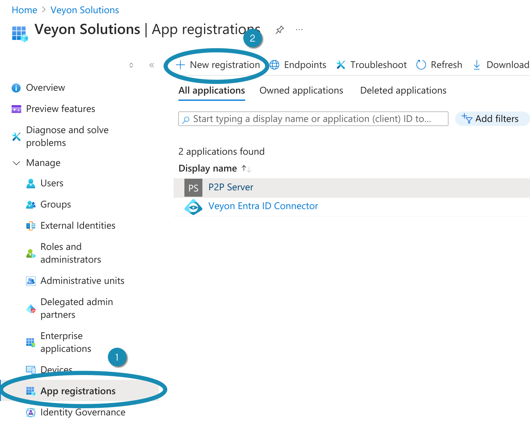Click Add filters button
The width and height of the screenshot is (530, 421).
click(x=492, y=119)
